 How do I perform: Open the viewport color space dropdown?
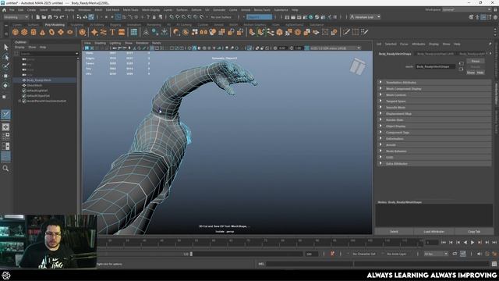point(335,48)
